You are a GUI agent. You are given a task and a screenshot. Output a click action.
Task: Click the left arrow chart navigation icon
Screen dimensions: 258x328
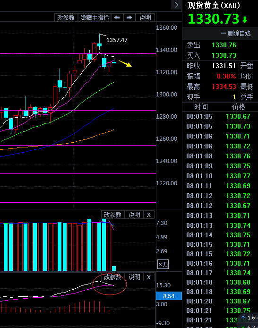[117, 17]
